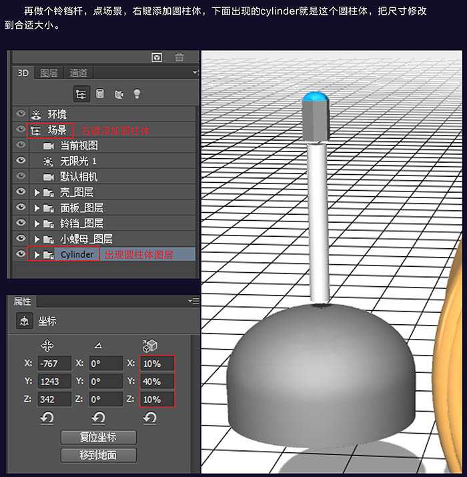This screenshot has width=467, height=477.
Task: Open the 3D panel flyout menu
Action: [x=196, y=73]
